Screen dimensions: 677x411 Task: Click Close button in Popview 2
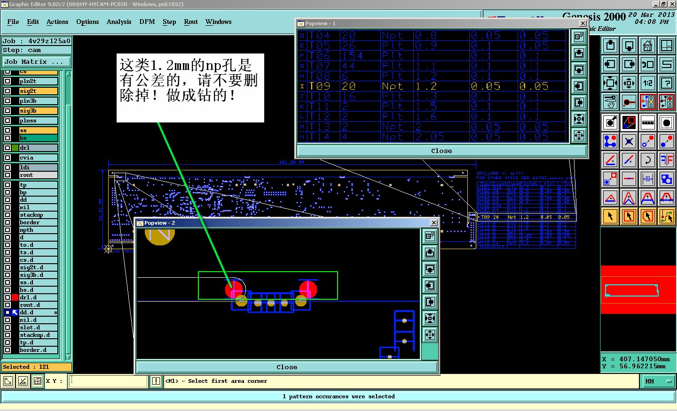pos(287,367)
